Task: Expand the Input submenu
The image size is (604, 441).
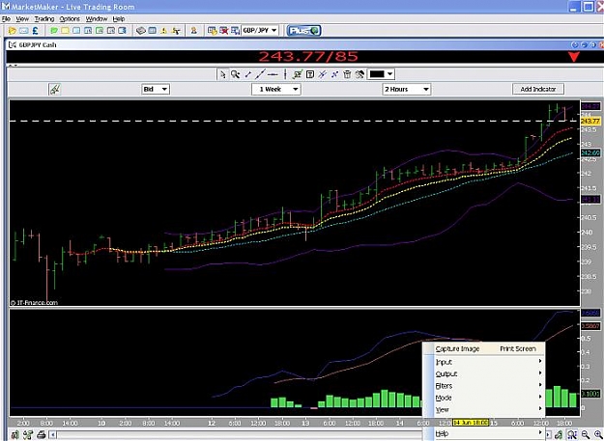Action: pyautogui.click(x=484, y=362)
